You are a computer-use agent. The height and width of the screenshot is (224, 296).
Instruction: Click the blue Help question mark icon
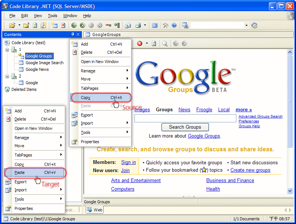(174, 25)
